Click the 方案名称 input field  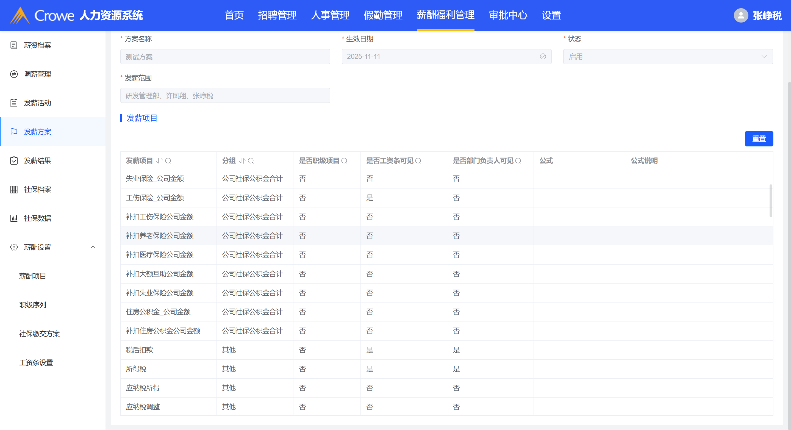tap(225, 57)
